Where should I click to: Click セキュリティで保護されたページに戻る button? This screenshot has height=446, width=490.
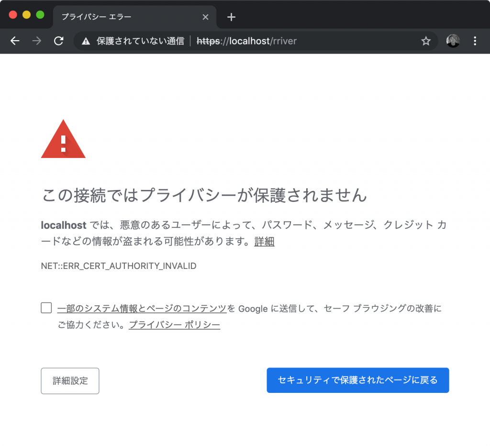tap(357, 380)
